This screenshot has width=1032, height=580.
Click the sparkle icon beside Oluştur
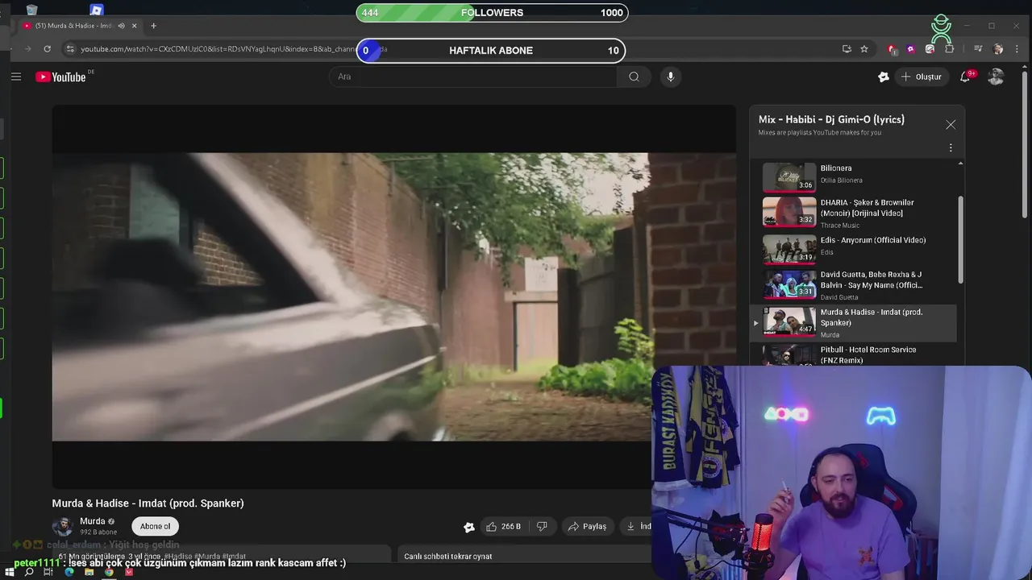tap(884, 77)
